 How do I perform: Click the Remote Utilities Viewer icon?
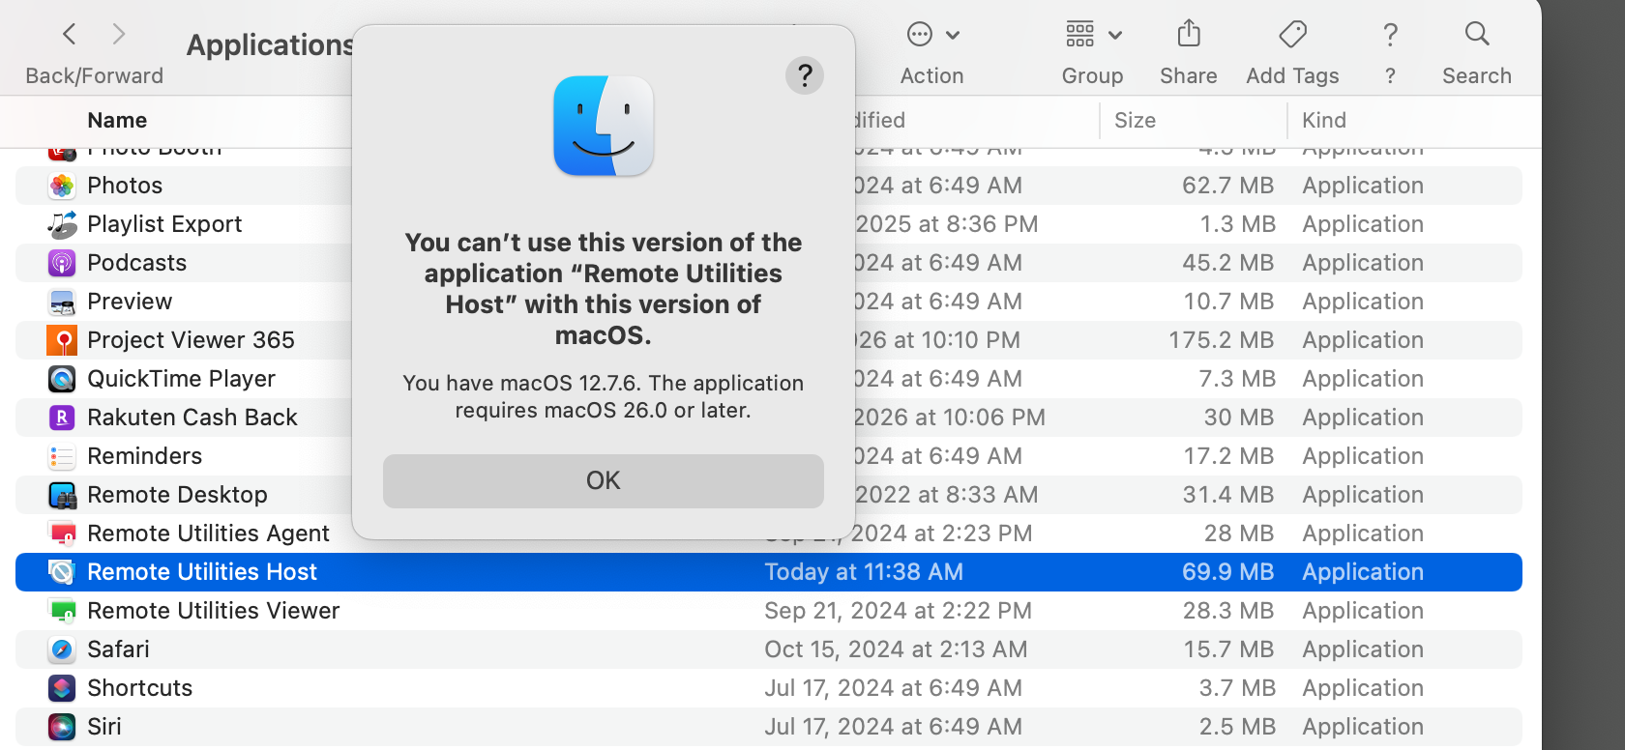[62, 611]
